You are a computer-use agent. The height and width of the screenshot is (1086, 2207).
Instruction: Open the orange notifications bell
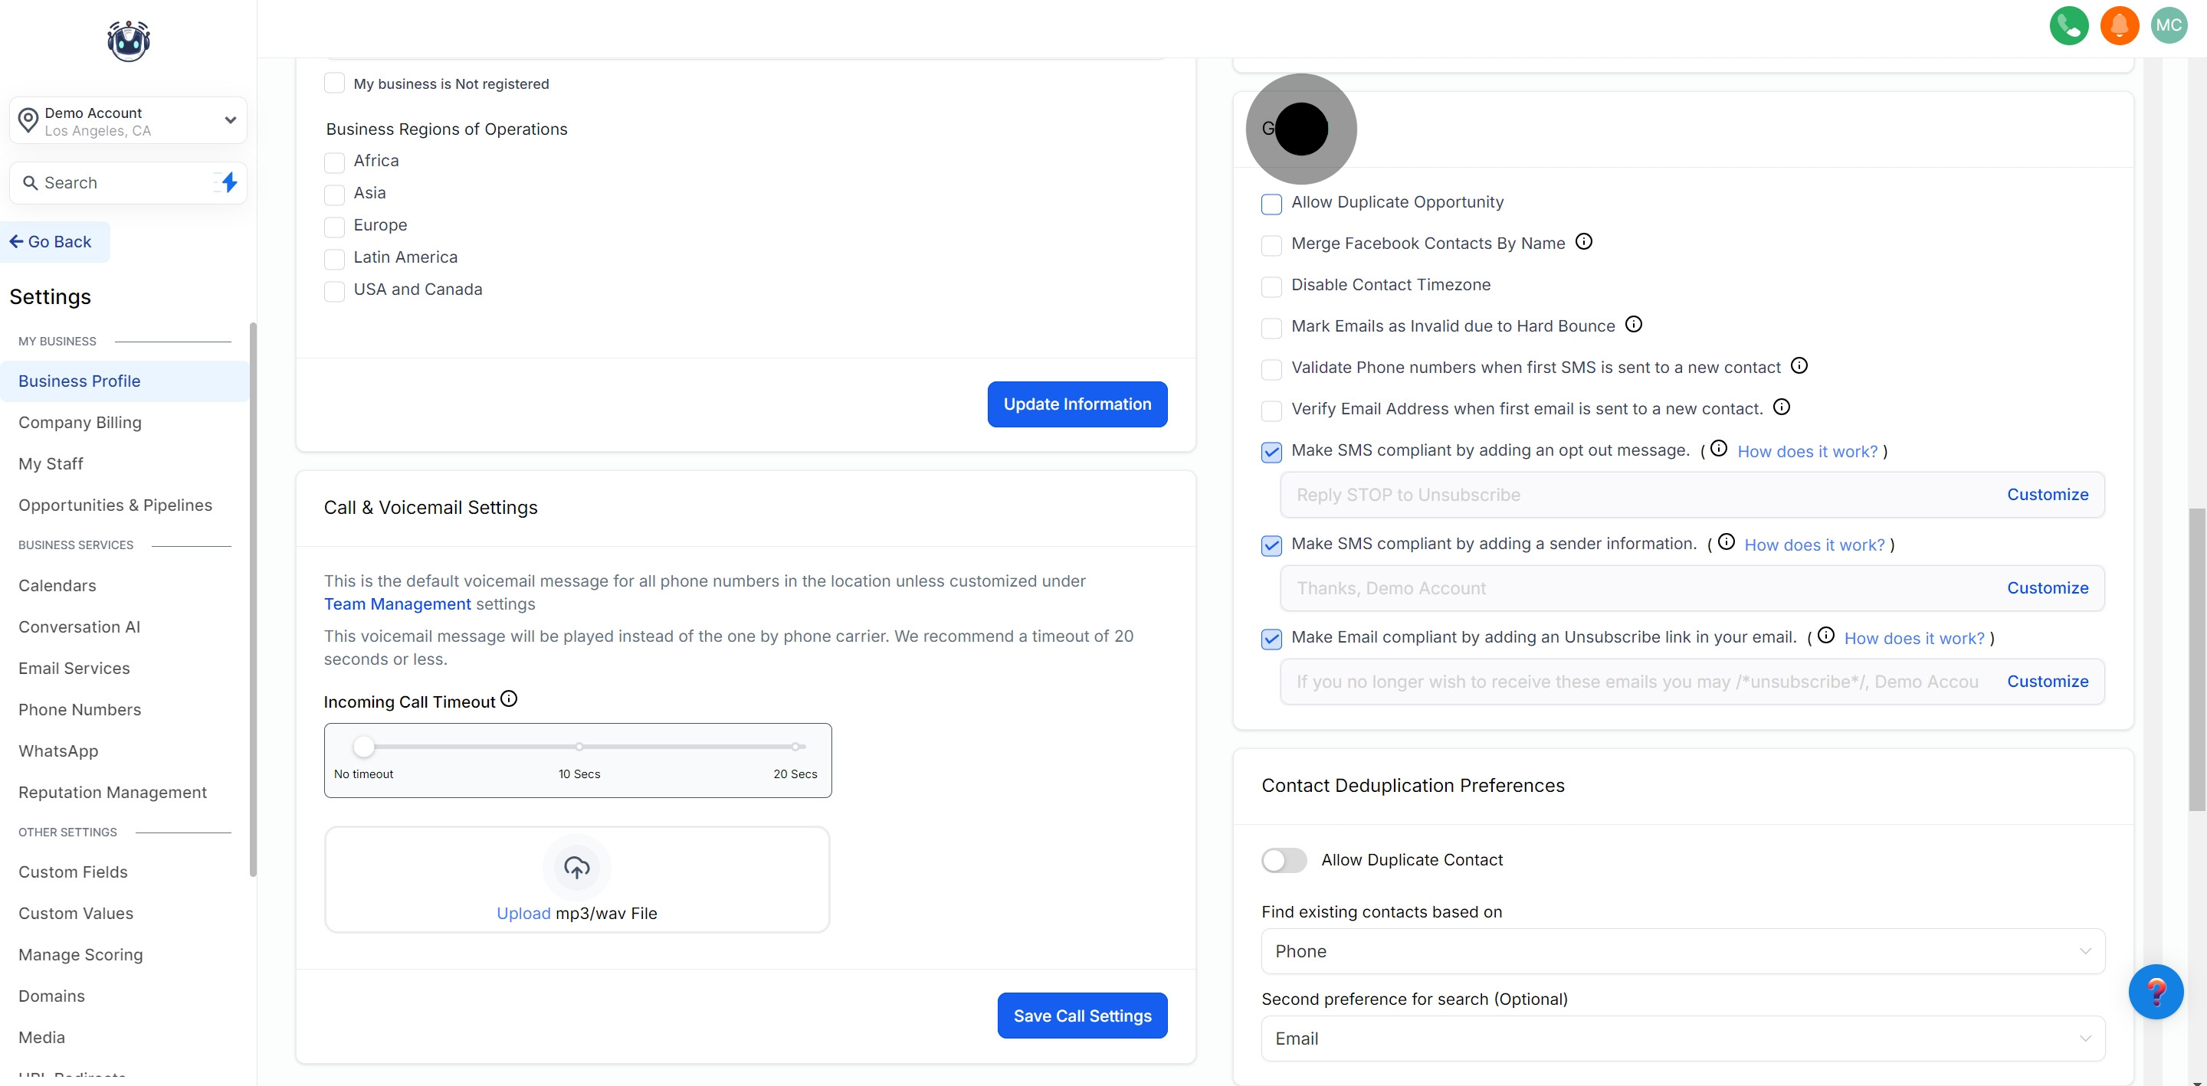point(2119,26)
